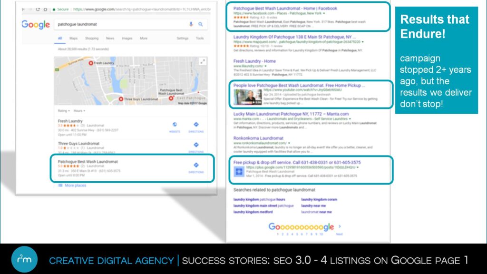Click the browser address bar URL
Viewport: 487px width, 274px height.
[142, 10]
